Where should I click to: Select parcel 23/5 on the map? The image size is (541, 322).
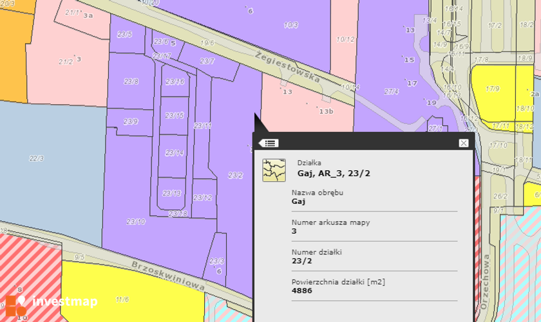pos(124,34)
